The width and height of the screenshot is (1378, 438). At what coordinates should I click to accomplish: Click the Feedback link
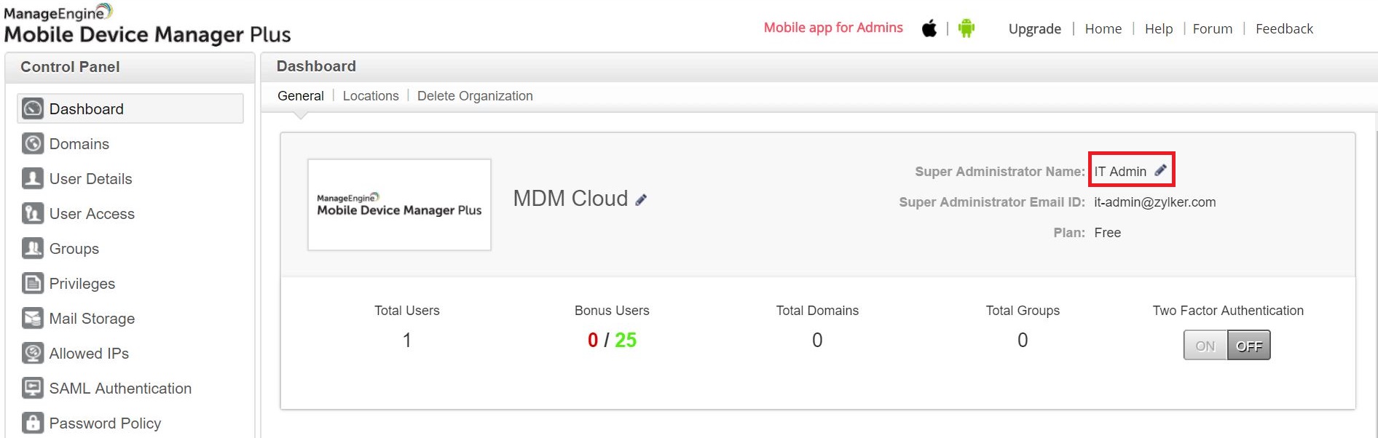point(1284,29)
